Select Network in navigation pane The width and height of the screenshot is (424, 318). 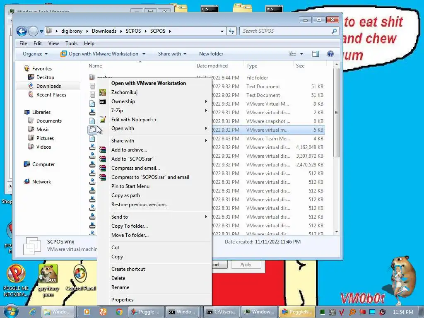(x=41, y=181)
